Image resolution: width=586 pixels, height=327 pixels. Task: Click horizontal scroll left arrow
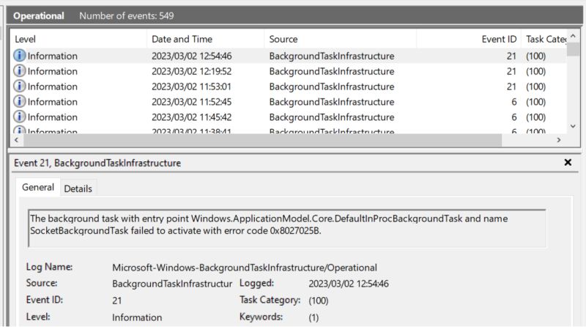(x=16, y=140)
